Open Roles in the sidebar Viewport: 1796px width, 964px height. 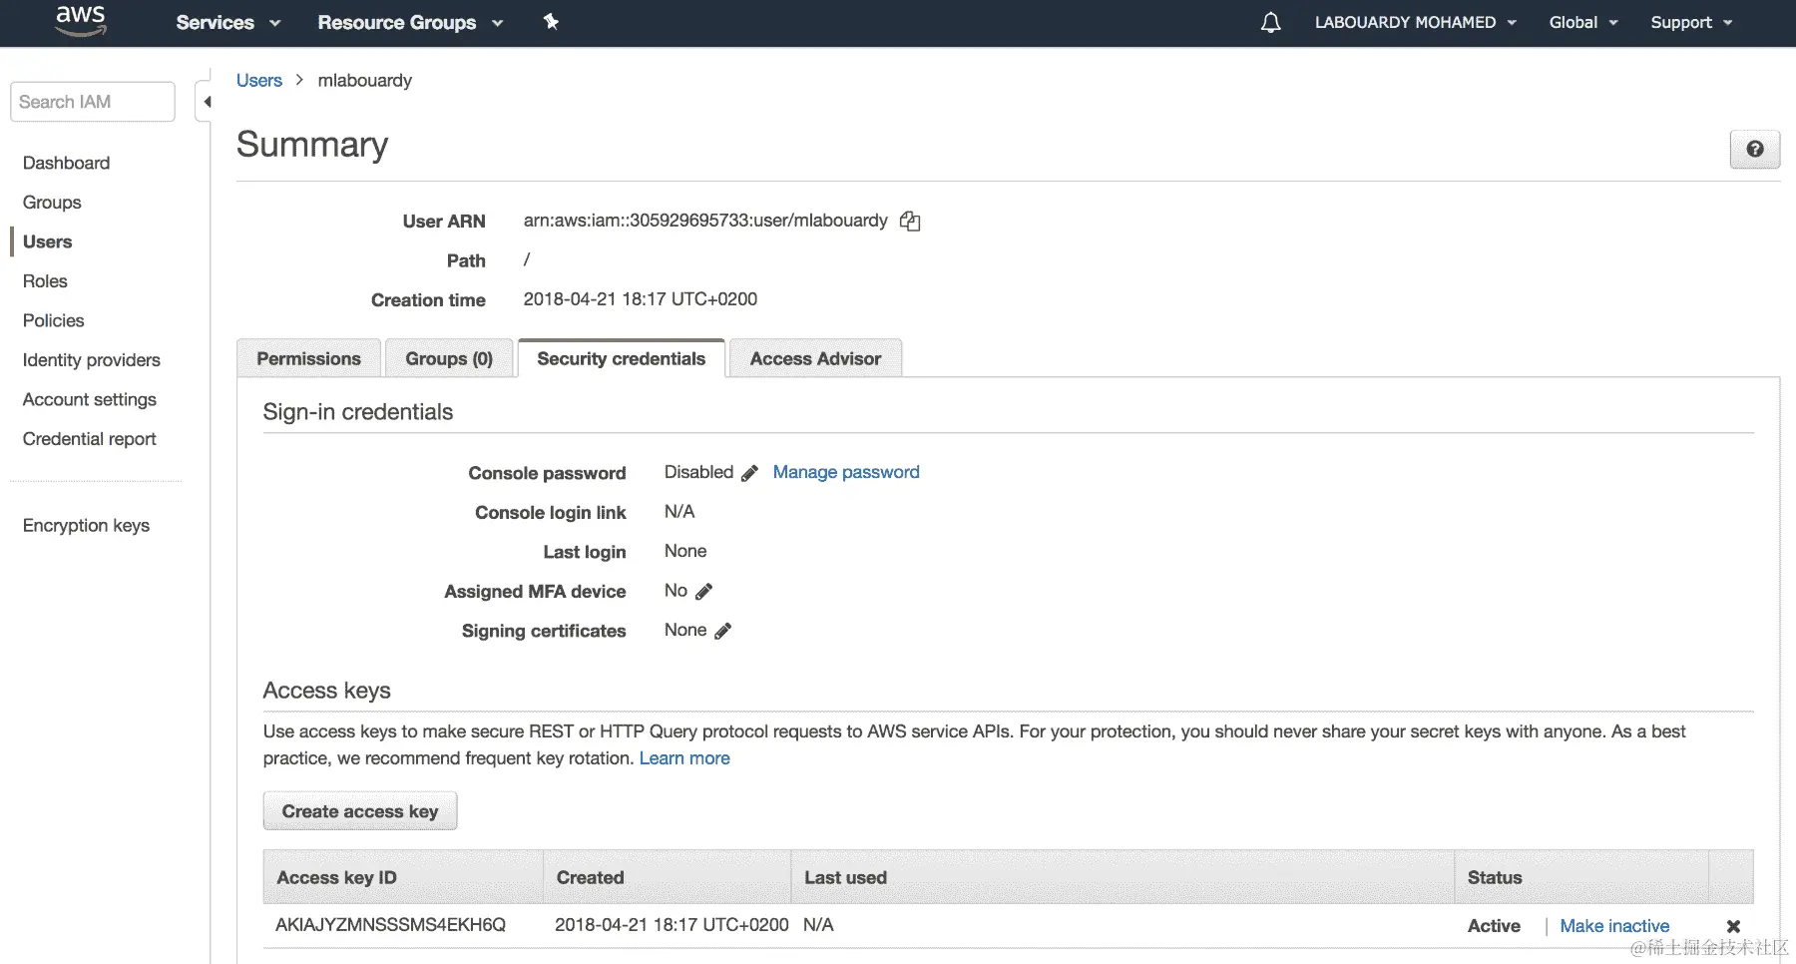coord(45,281)
